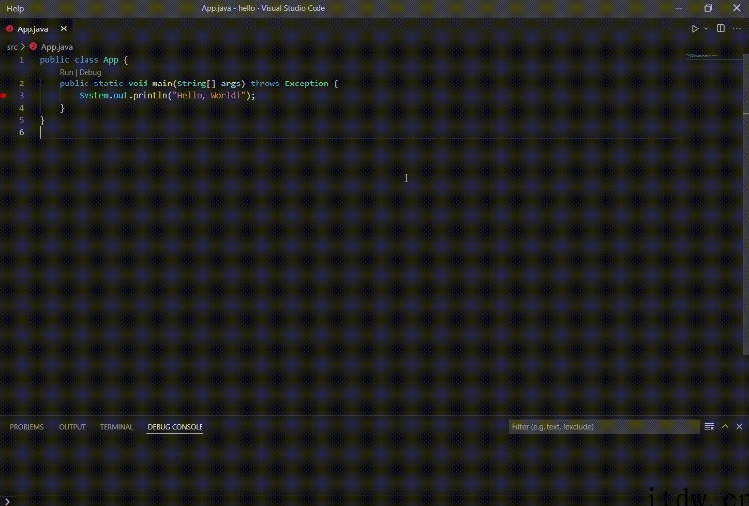
Task: Run the Java file with play icon
Action: pyautogui.click(x=695, y=28)
